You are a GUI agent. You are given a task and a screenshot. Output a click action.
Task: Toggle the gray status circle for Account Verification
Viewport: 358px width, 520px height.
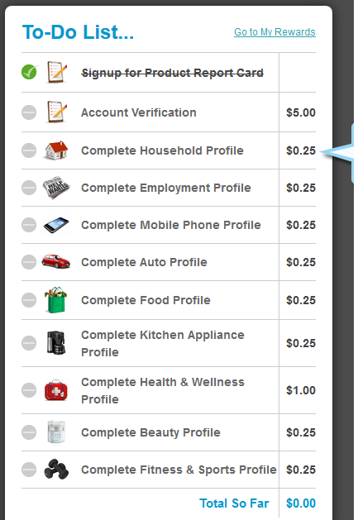(x=29, y=112)
